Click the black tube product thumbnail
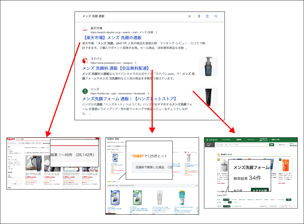Image resolution: width=304 pixels, height=224 pixels. click(208, 97)
